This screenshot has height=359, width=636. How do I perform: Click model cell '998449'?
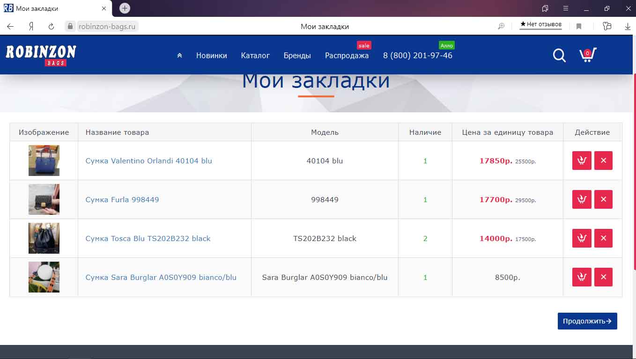click(325, 199)
